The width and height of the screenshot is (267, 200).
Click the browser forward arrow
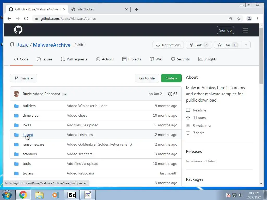(x=18, y=18)
